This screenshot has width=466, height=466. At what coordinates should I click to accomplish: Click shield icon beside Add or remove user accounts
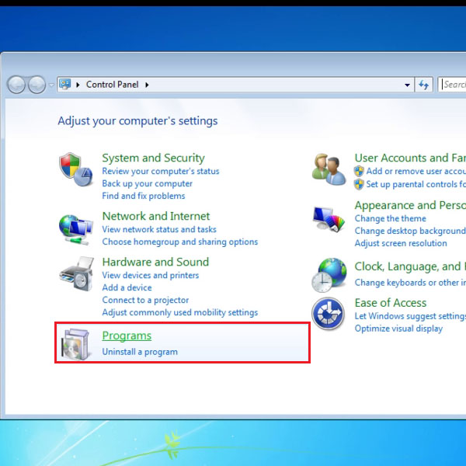coord(359,171)
